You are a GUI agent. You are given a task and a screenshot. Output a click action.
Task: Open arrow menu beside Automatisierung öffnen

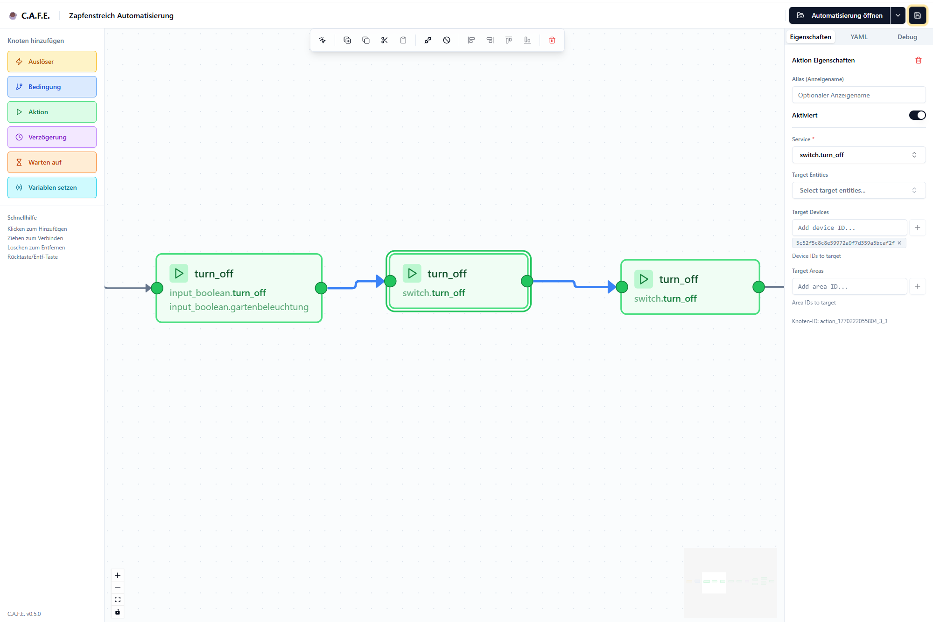point(898,15)
